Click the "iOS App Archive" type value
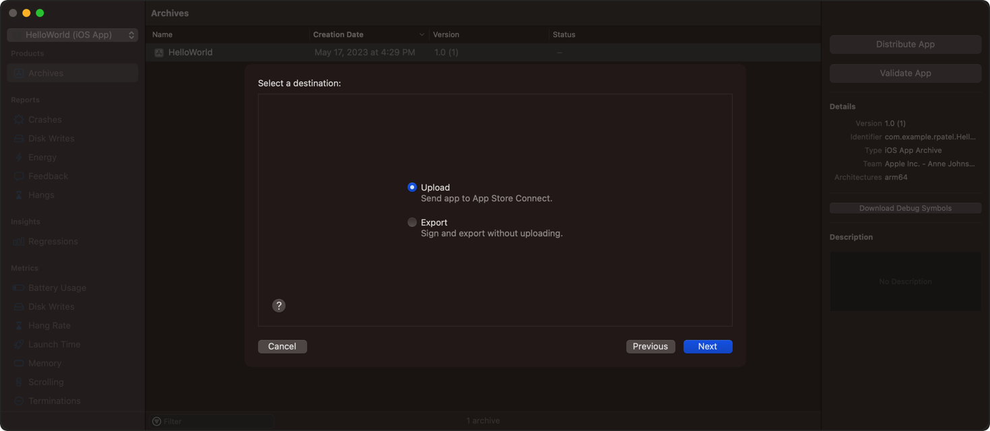 pyautogui.click(x=913, y=151)
